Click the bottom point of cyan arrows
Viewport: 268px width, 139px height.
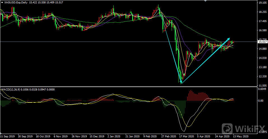(x=181, y=83)
